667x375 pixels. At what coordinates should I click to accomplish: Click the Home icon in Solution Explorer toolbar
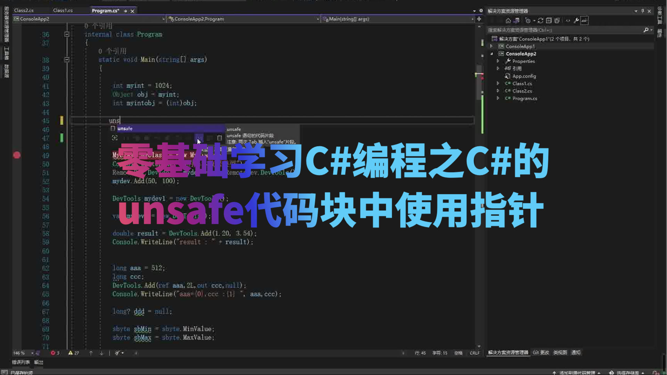pos(508,20)
